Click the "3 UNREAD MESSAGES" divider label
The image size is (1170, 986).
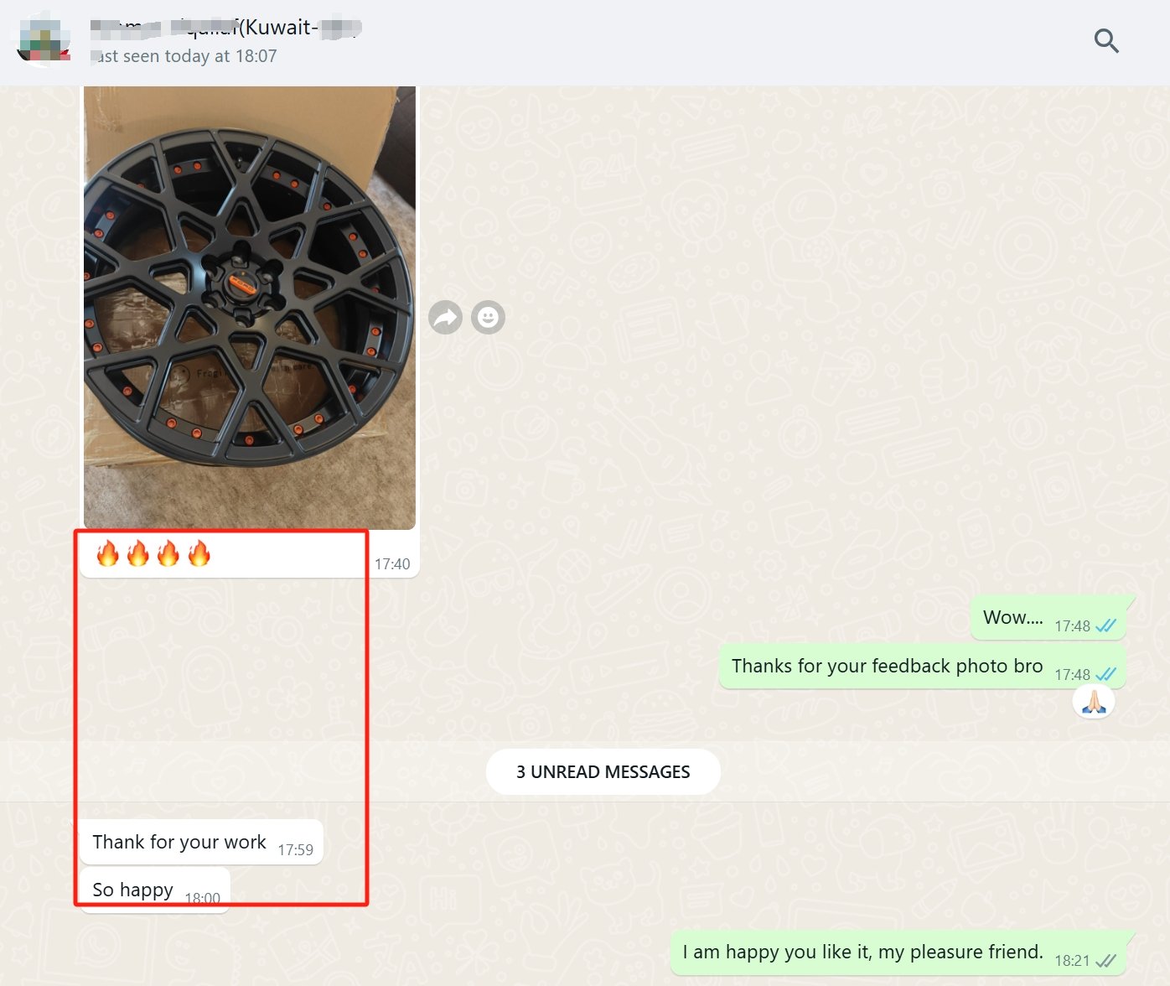[x=603, y=771]
